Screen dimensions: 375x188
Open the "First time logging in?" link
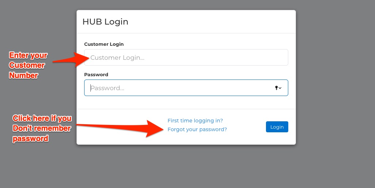tap(195, 121)
